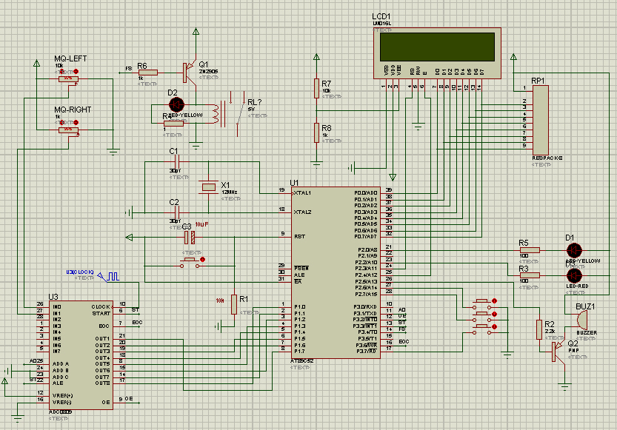Click the P3.7/RD pin label
Screen dimensions: 617x430
[x=367, y=351]
